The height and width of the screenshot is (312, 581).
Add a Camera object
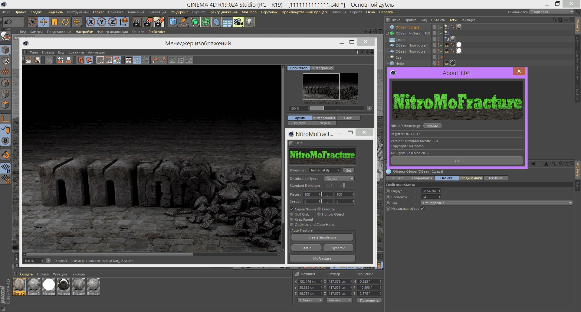[238, 22]
